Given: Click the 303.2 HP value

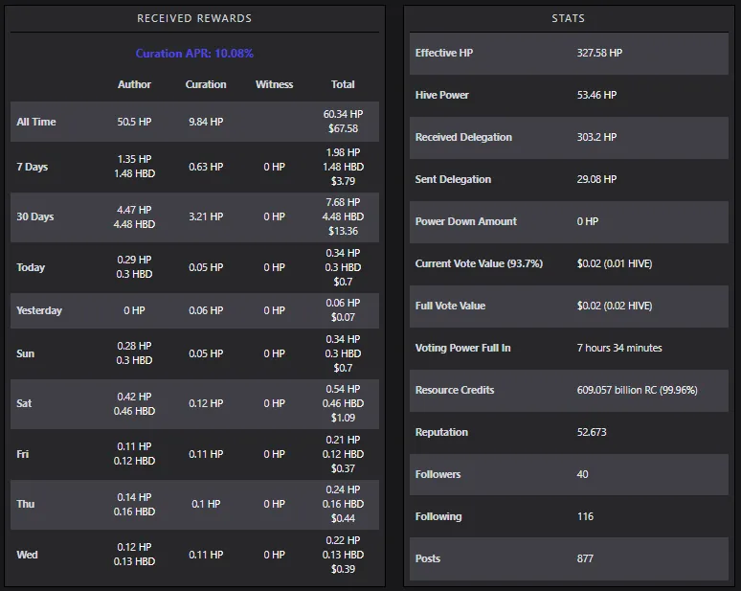Looking at the screenshot, I should click(x=596, y=137).
